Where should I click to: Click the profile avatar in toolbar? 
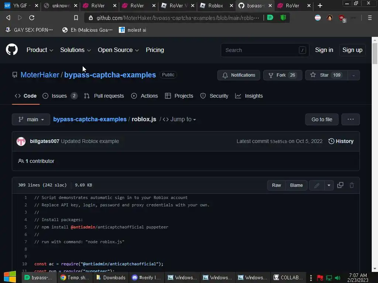330,18
